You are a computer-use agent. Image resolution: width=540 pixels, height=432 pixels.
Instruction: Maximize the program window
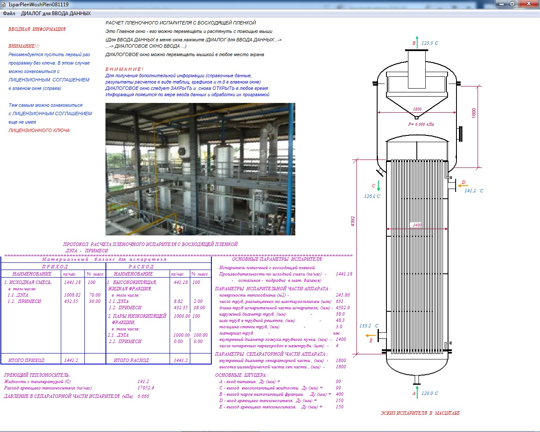(x=512, y=4)
